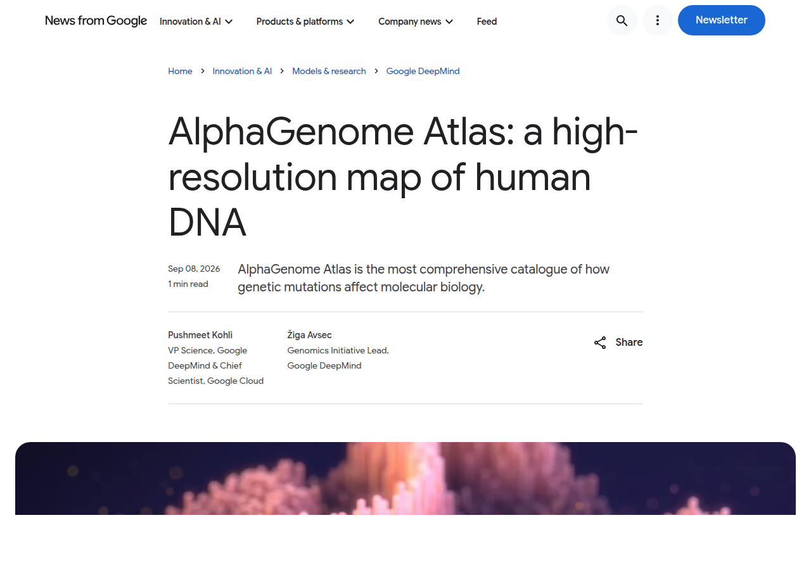Click the Sep 08, 2026 date
Image resolution: width=811 pixels, height=570 pixels.
point(194,269)
